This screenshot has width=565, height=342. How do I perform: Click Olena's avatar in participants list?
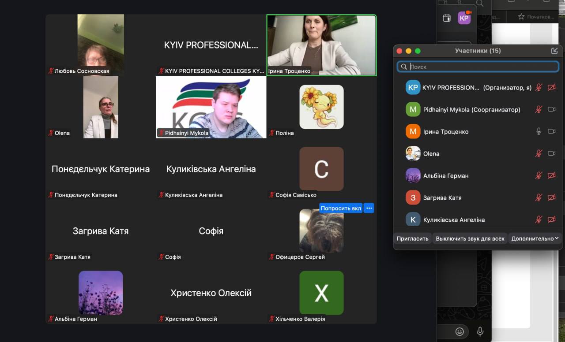pos(413,153)
